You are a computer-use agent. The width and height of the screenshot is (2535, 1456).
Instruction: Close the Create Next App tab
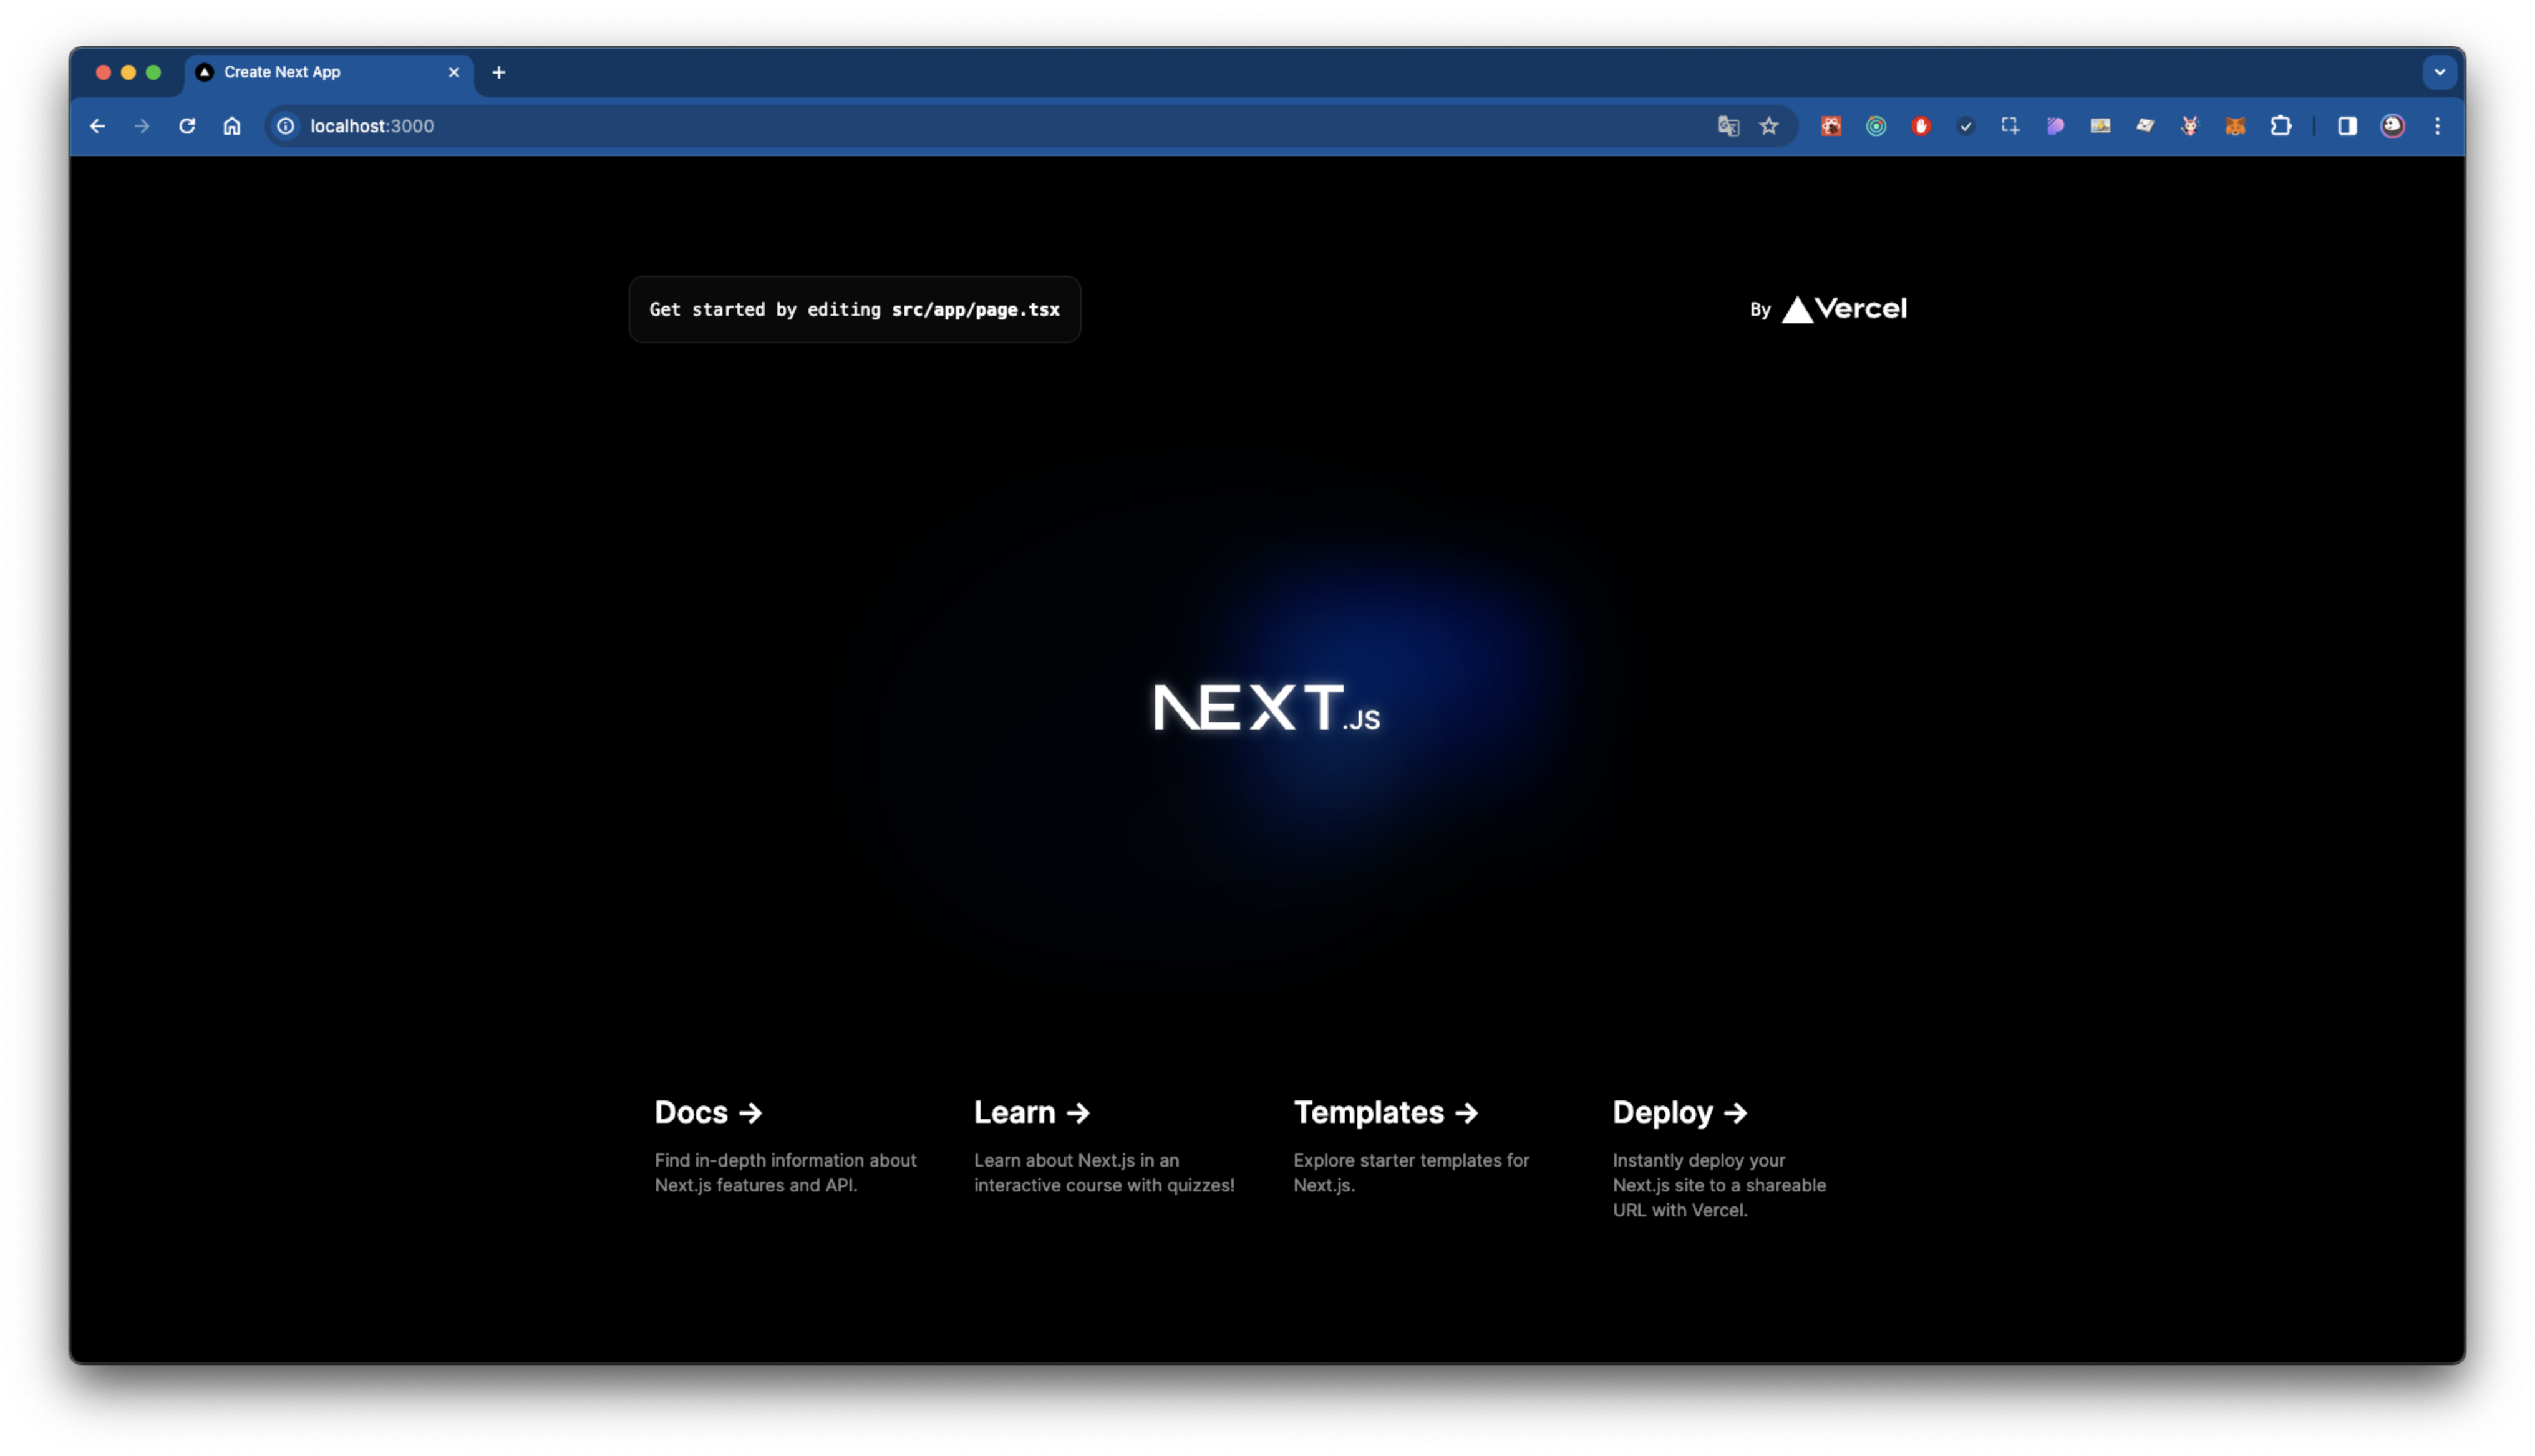(x=454, y=72)
